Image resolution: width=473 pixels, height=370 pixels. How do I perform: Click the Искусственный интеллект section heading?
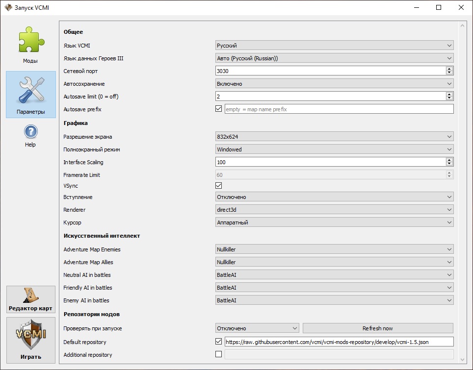[x=102, y=236]
